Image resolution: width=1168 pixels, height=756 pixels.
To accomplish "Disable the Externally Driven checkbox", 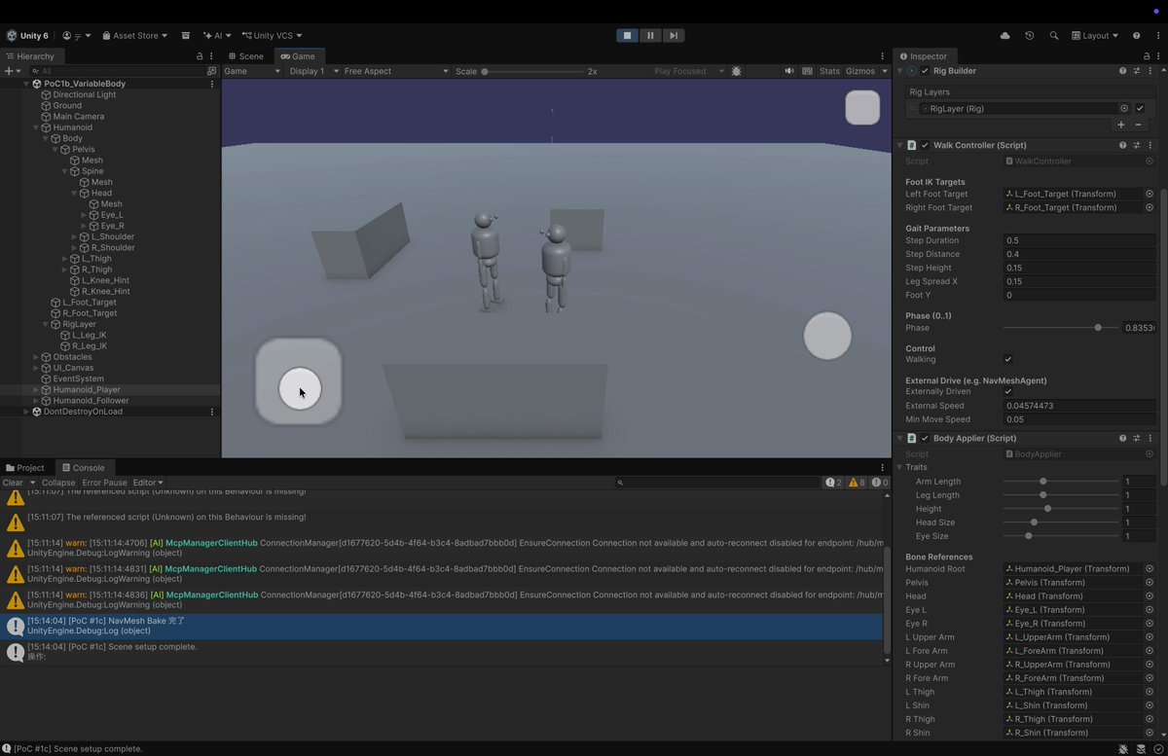I will click(x=1008, y=391).
